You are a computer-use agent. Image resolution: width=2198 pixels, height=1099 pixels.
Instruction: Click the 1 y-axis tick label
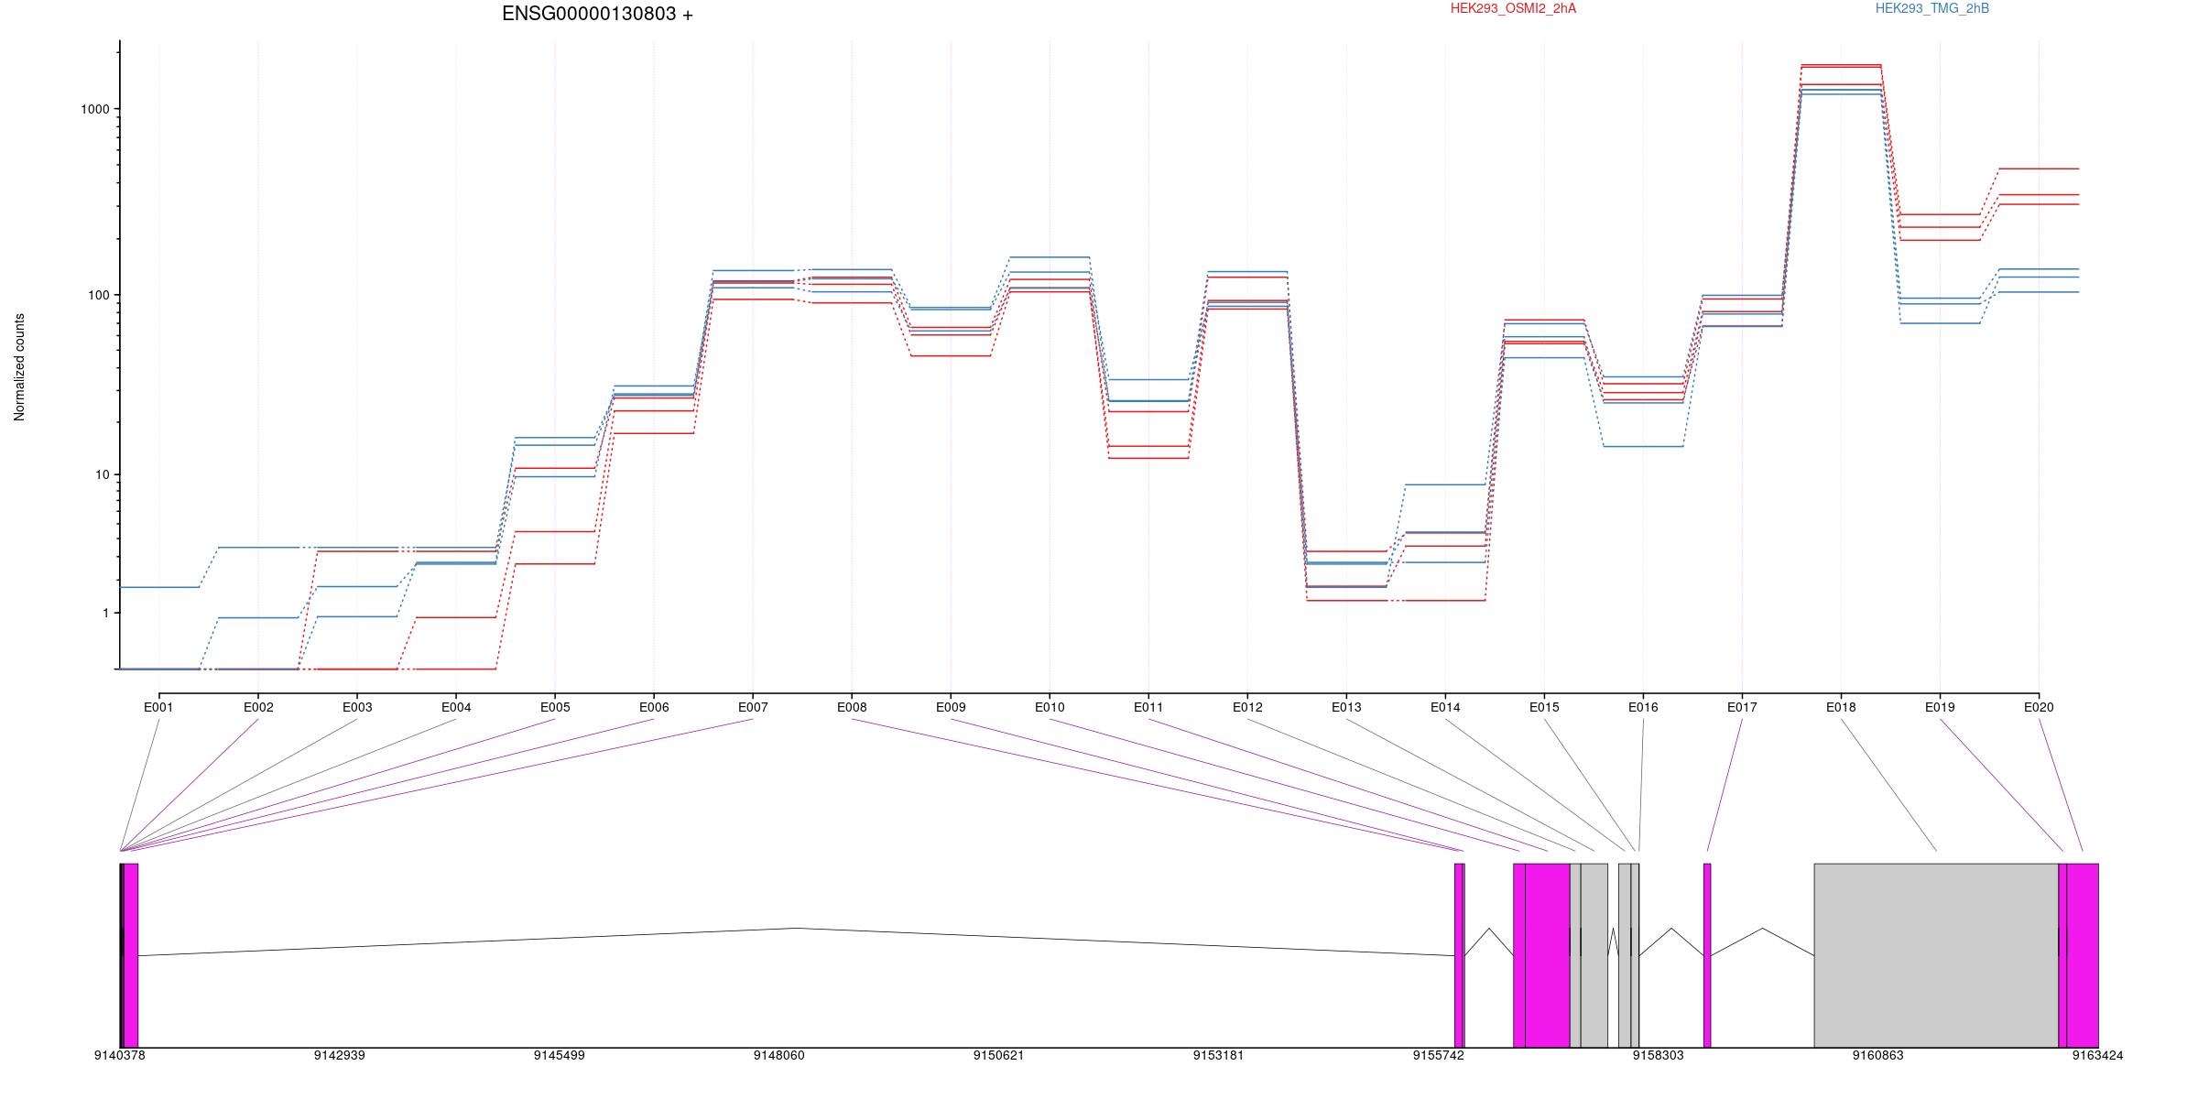tap(106, 613)
